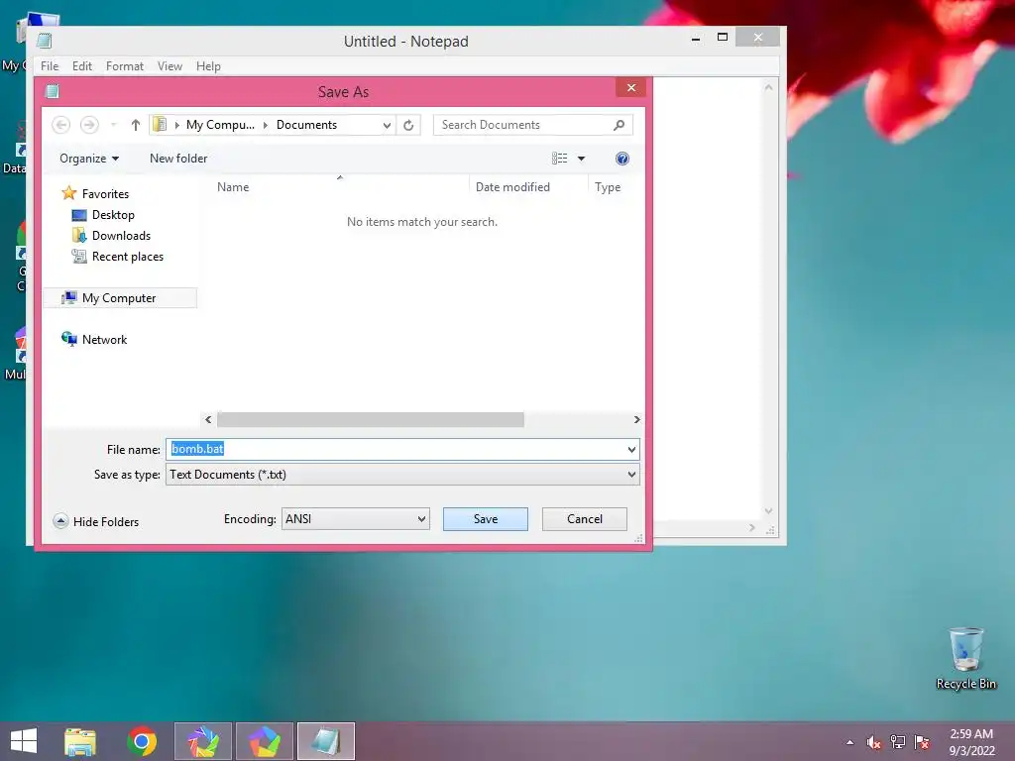The image size is (1015, 761).
Task: Open the Save as type dropdown
Action: 402,475
